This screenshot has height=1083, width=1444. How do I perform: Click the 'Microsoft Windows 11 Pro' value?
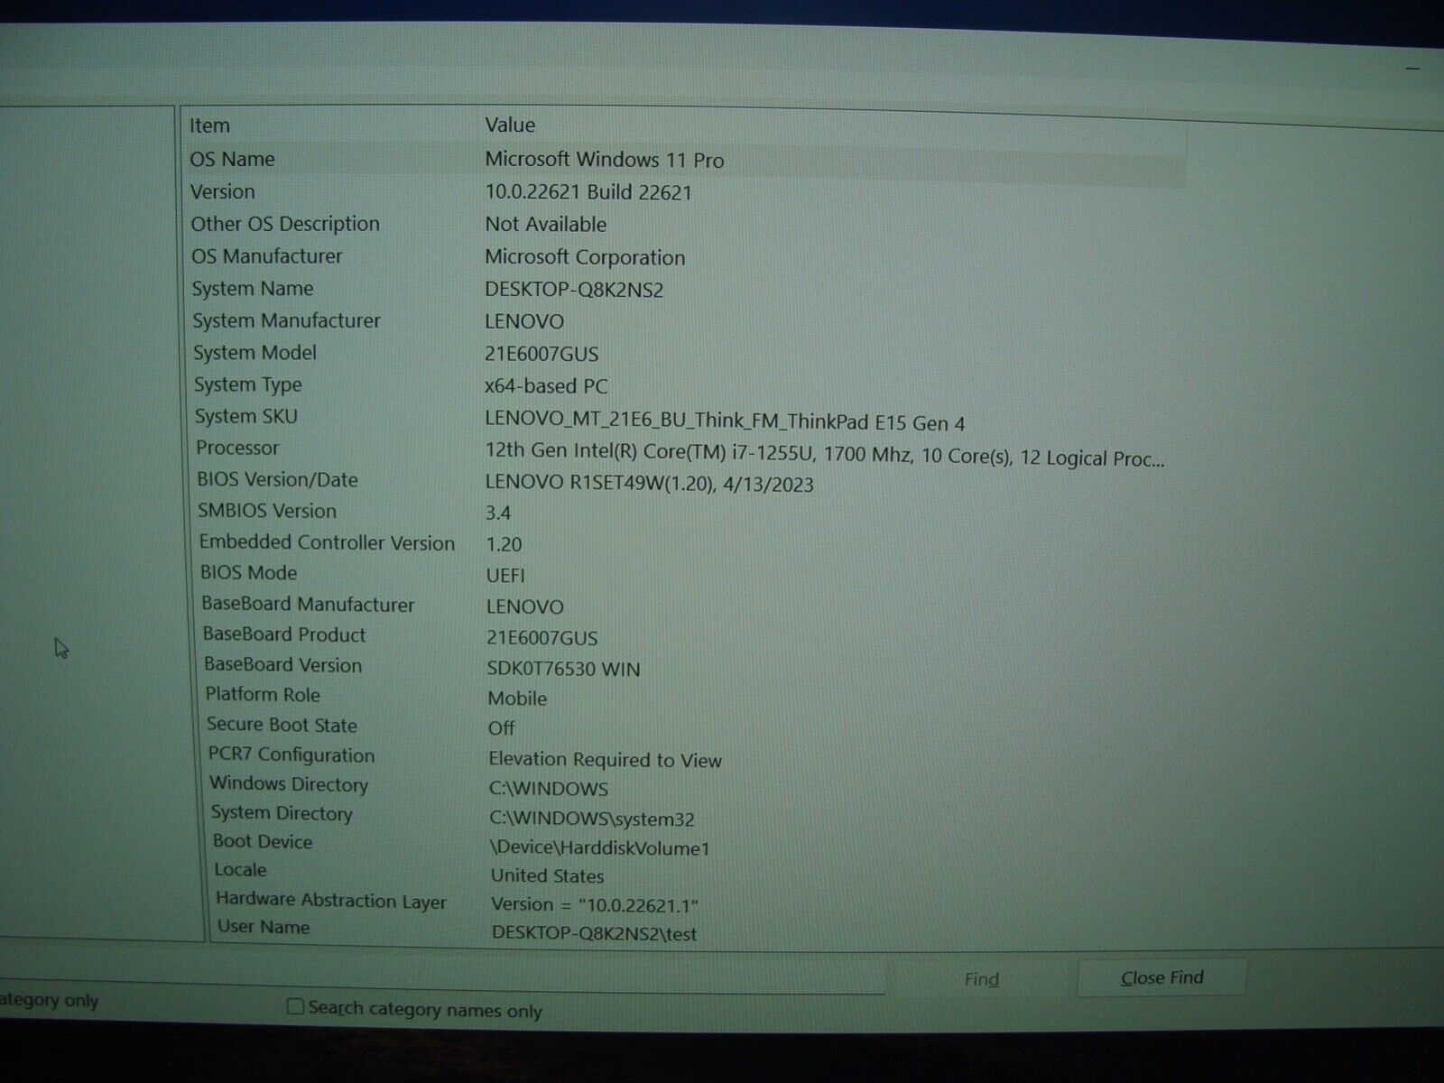pyautogui.click(x=605, y=160)
